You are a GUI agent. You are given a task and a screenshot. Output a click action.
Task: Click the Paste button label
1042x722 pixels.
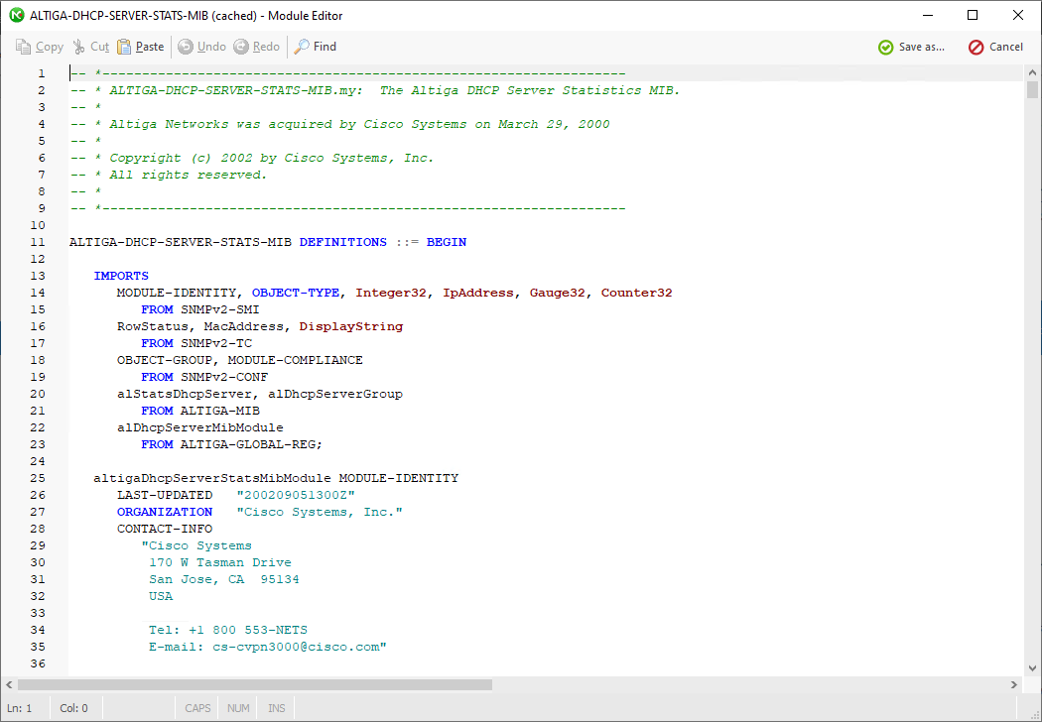(150, 47)
